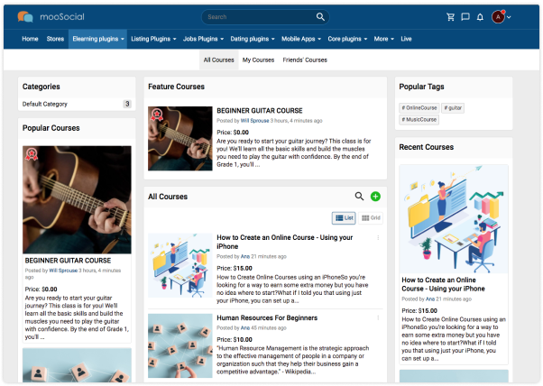Open the Live menu item
This screenshot has width=543, height=386.
[x=406, y=39]
